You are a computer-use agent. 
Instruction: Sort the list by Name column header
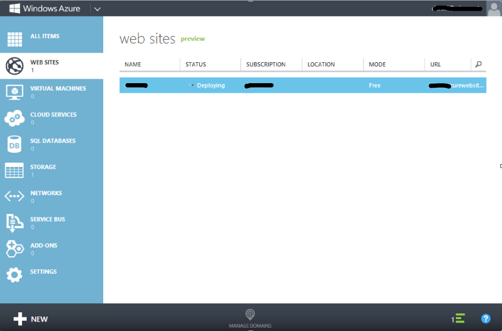point(133,65)
